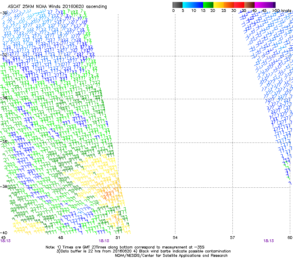The image size is (293, 258).
Task: Click the purple '18:15' time between longitudes 57 and 60
Action: 268,241
